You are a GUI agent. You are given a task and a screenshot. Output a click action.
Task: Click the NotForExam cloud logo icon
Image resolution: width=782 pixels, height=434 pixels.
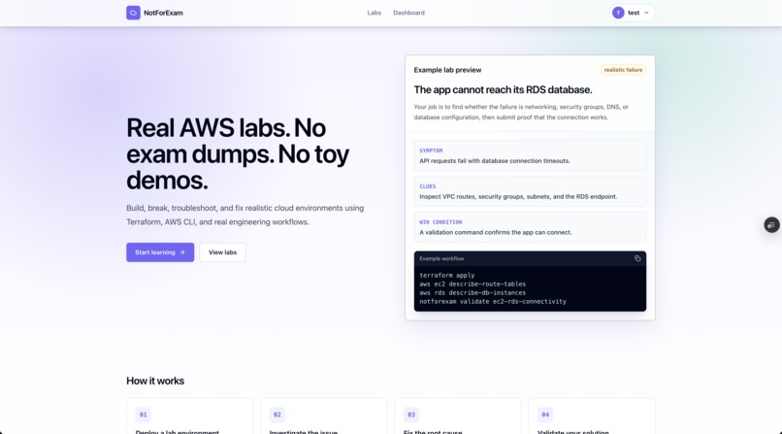[133, 13]
